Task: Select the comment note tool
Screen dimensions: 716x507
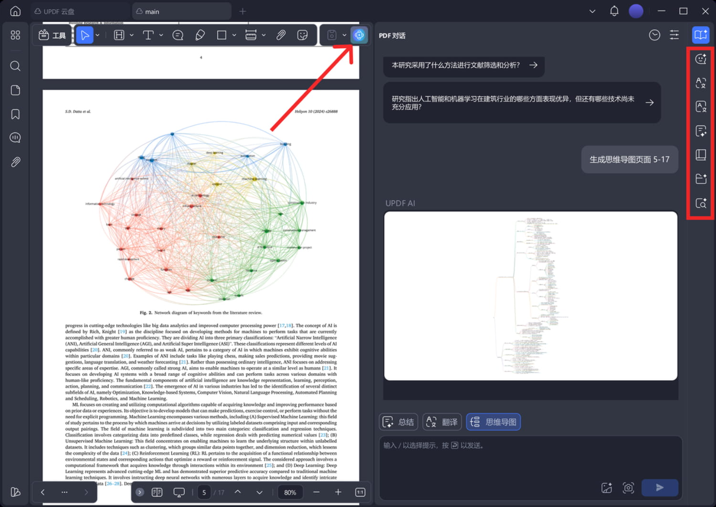Action: [178, 35]
